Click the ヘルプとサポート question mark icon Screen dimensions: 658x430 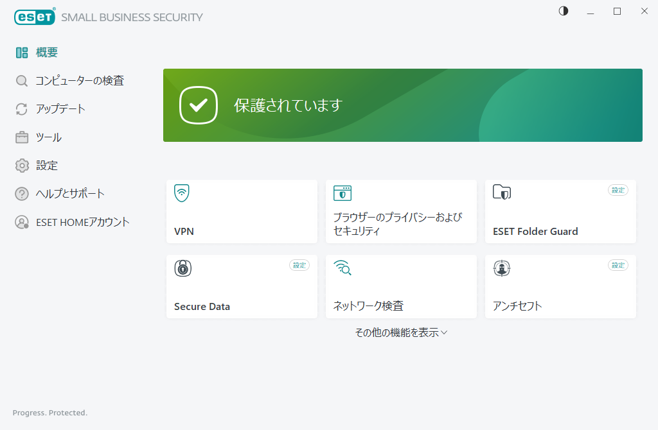(x=22, y=193)
